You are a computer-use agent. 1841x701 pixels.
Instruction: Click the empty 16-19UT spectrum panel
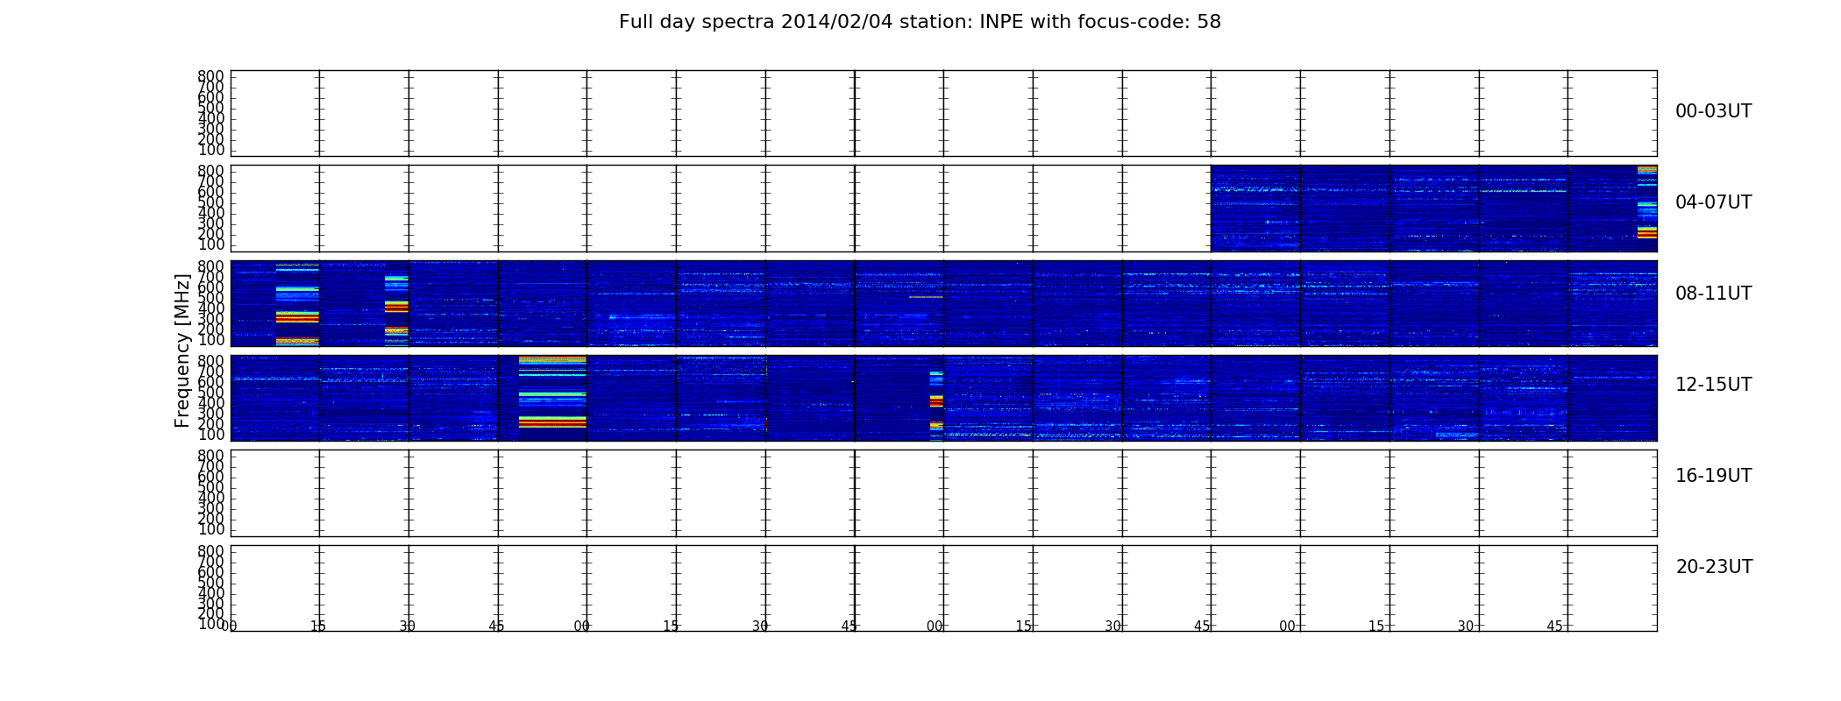pos(943,493)
